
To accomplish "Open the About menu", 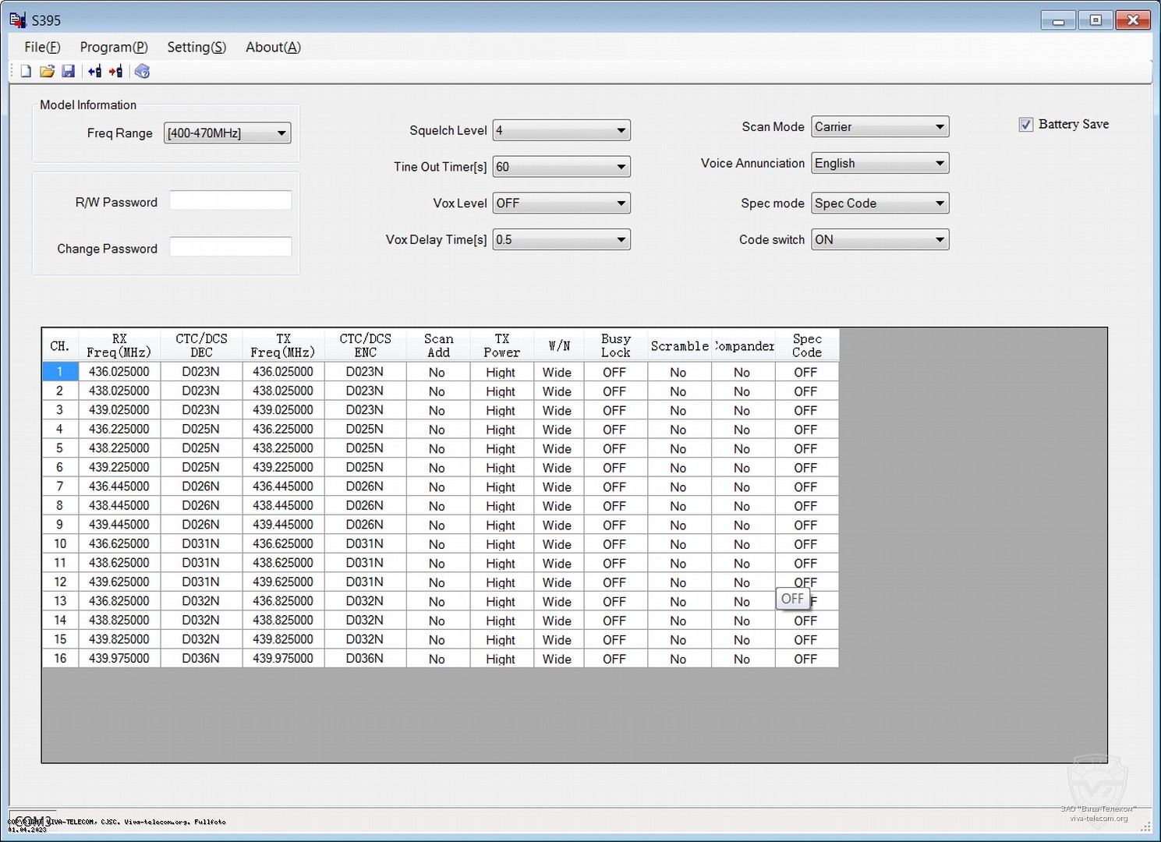I will [273, 48].
